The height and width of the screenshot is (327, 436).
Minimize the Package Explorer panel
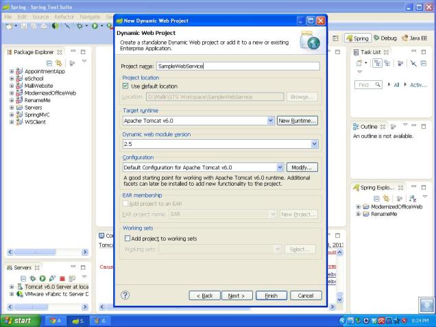[73, 51]
